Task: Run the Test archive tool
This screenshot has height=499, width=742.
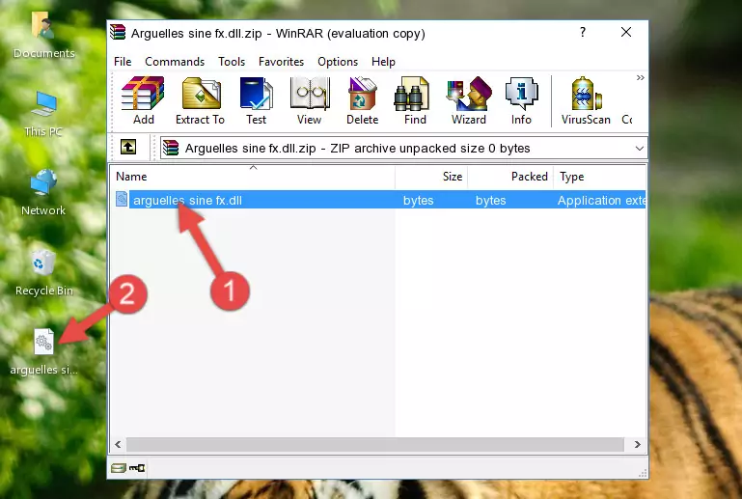Action: 256,100
